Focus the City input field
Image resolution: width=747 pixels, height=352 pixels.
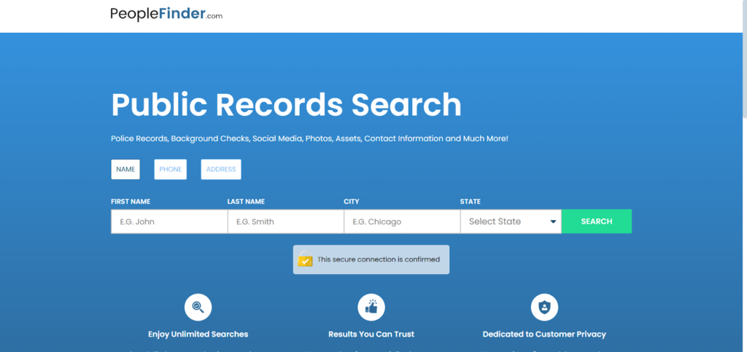tap(401, 222)
